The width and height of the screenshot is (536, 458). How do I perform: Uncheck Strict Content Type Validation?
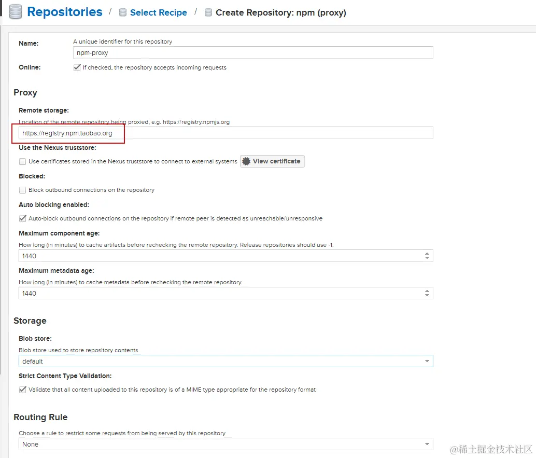tap(22, 390)
